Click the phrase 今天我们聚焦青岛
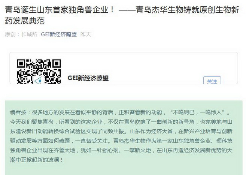The height and width of the screenshot is (175, 246). click(x=31, y=122)
